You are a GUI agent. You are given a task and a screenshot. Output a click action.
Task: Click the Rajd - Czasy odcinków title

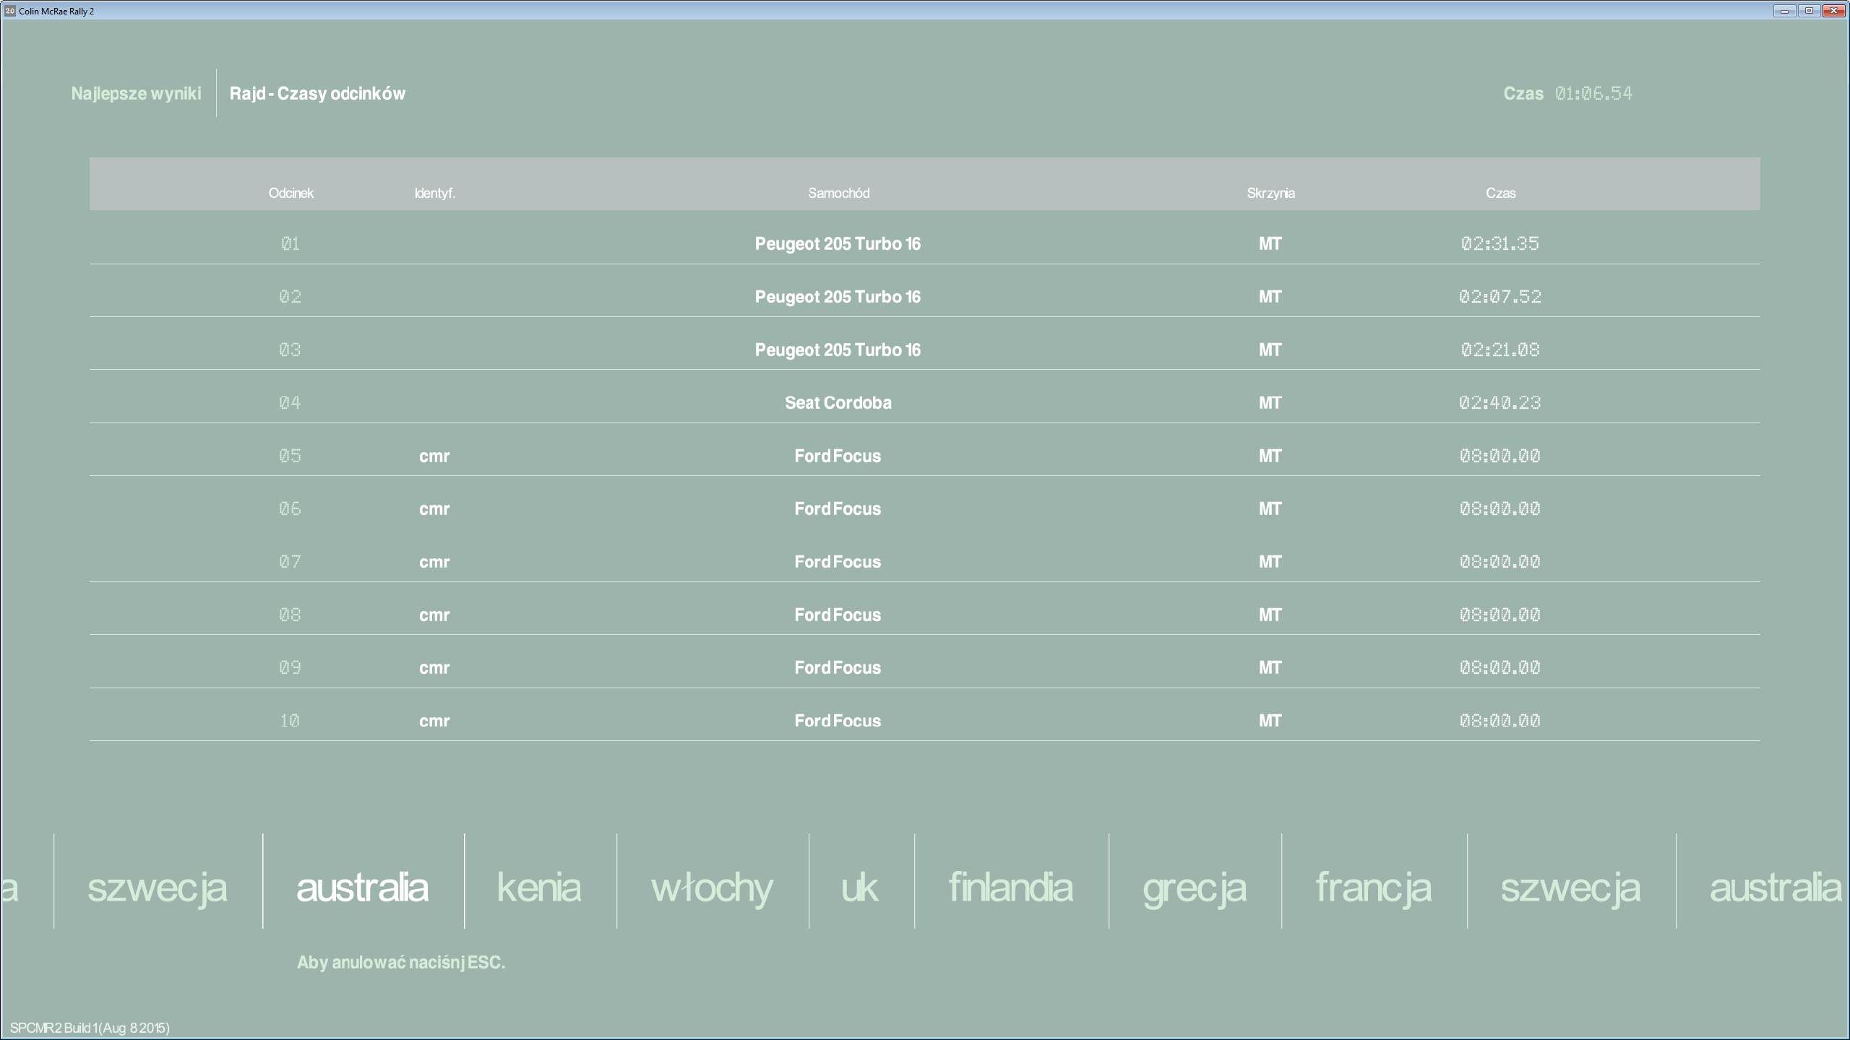(317, 93)
